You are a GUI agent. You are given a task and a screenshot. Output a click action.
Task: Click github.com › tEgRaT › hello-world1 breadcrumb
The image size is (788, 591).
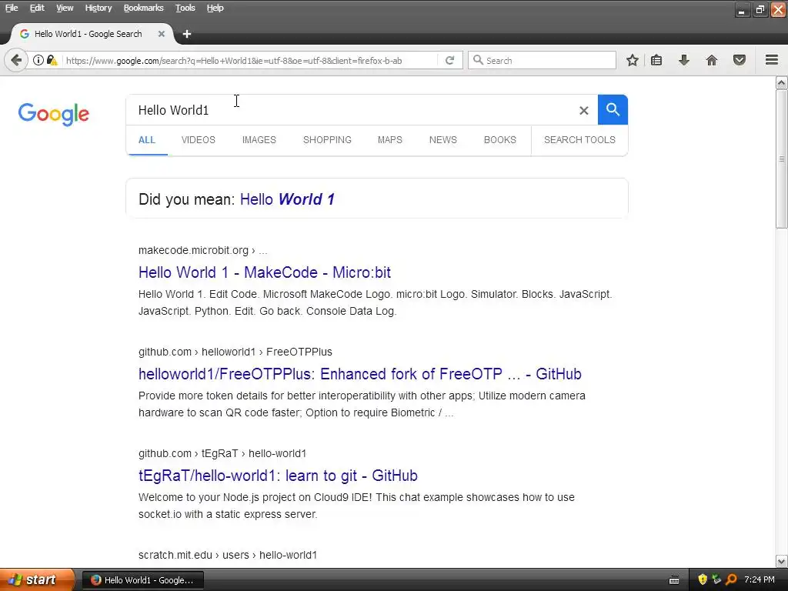click(222, 453)
